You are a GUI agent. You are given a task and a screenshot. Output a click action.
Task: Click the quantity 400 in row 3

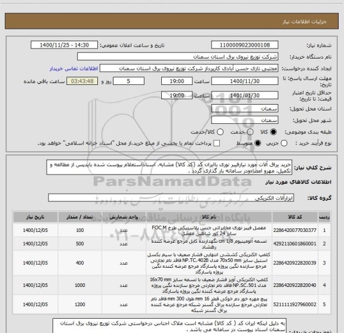click(80, 262)
